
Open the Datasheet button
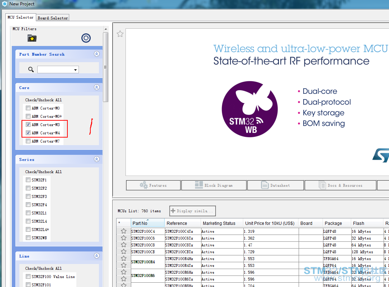(x=276, y=185)
